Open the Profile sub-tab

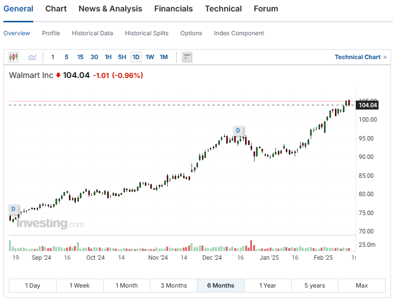[x=51, y=33]
